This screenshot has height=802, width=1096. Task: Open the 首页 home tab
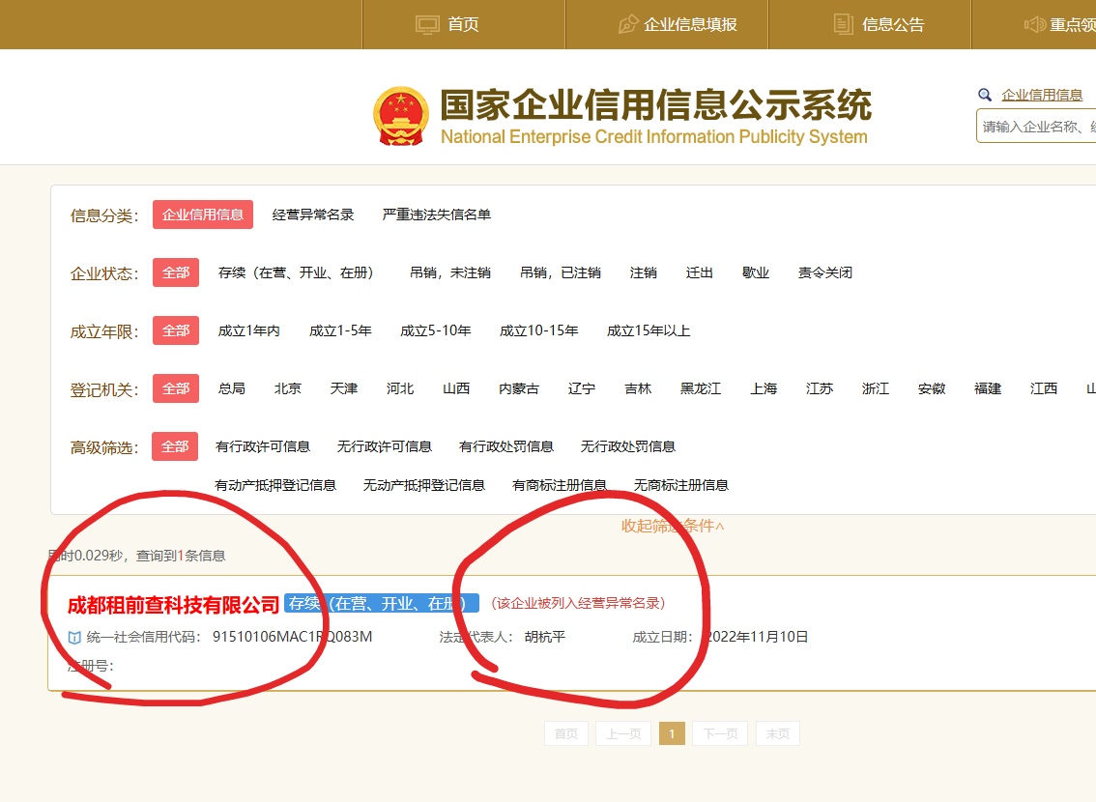tap(463, 24)
